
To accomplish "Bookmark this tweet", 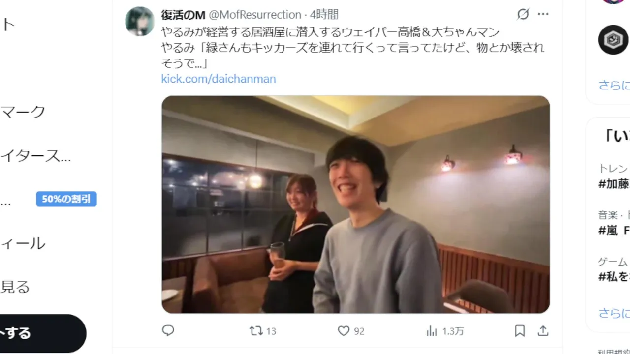I will [x=520, y=331].
